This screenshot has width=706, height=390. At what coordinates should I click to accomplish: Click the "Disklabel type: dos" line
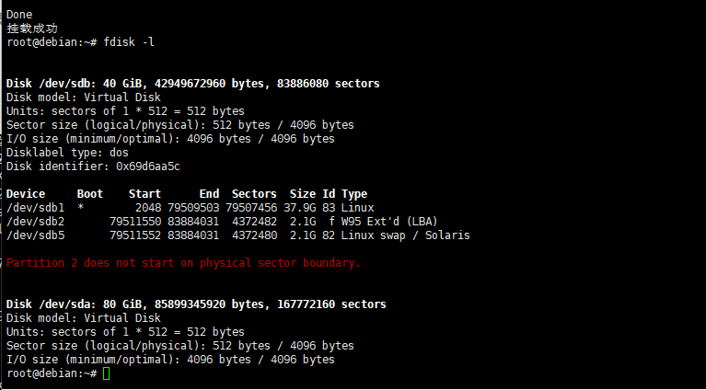point(68,153)
